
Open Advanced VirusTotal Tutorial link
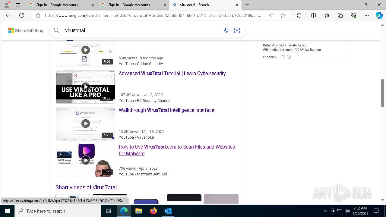coord(172,73)
